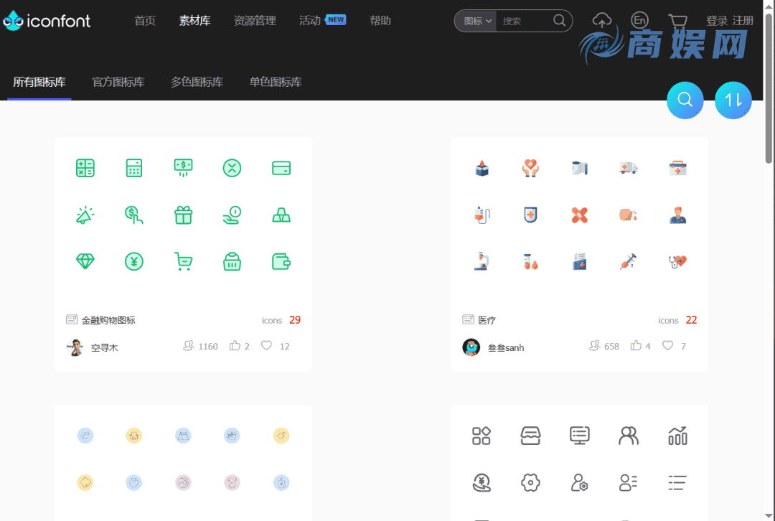
Task: Click inside the 搜索 input field
Action: click(x=524, y=21)
